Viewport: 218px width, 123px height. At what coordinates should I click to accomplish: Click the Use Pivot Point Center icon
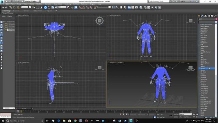tap(68, 7)
